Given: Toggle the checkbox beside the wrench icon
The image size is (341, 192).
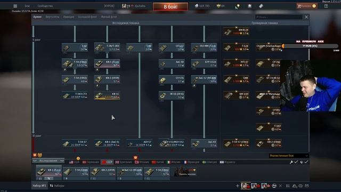Looking at the screenshot, I should pos(296,162).
